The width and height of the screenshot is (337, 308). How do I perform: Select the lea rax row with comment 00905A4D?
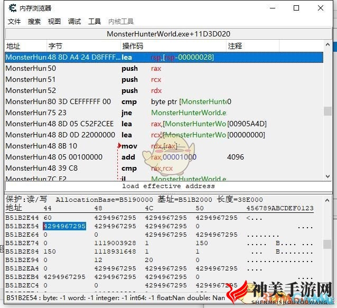(164, 124)
